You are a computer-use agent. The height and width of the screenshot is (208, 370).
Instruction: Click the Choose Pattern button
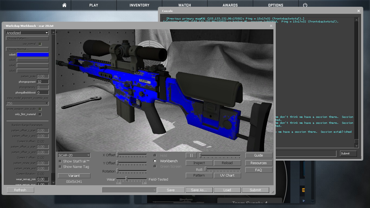[27, 38]
